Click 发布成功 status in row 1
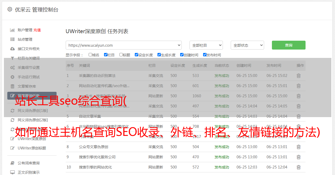 pyautogui.click(x=222, y=76)
